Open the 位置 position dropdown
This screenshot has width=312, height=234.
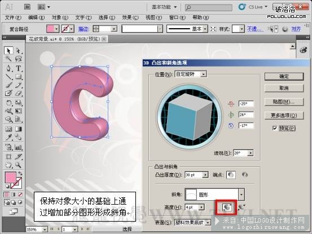coord(191,74)
